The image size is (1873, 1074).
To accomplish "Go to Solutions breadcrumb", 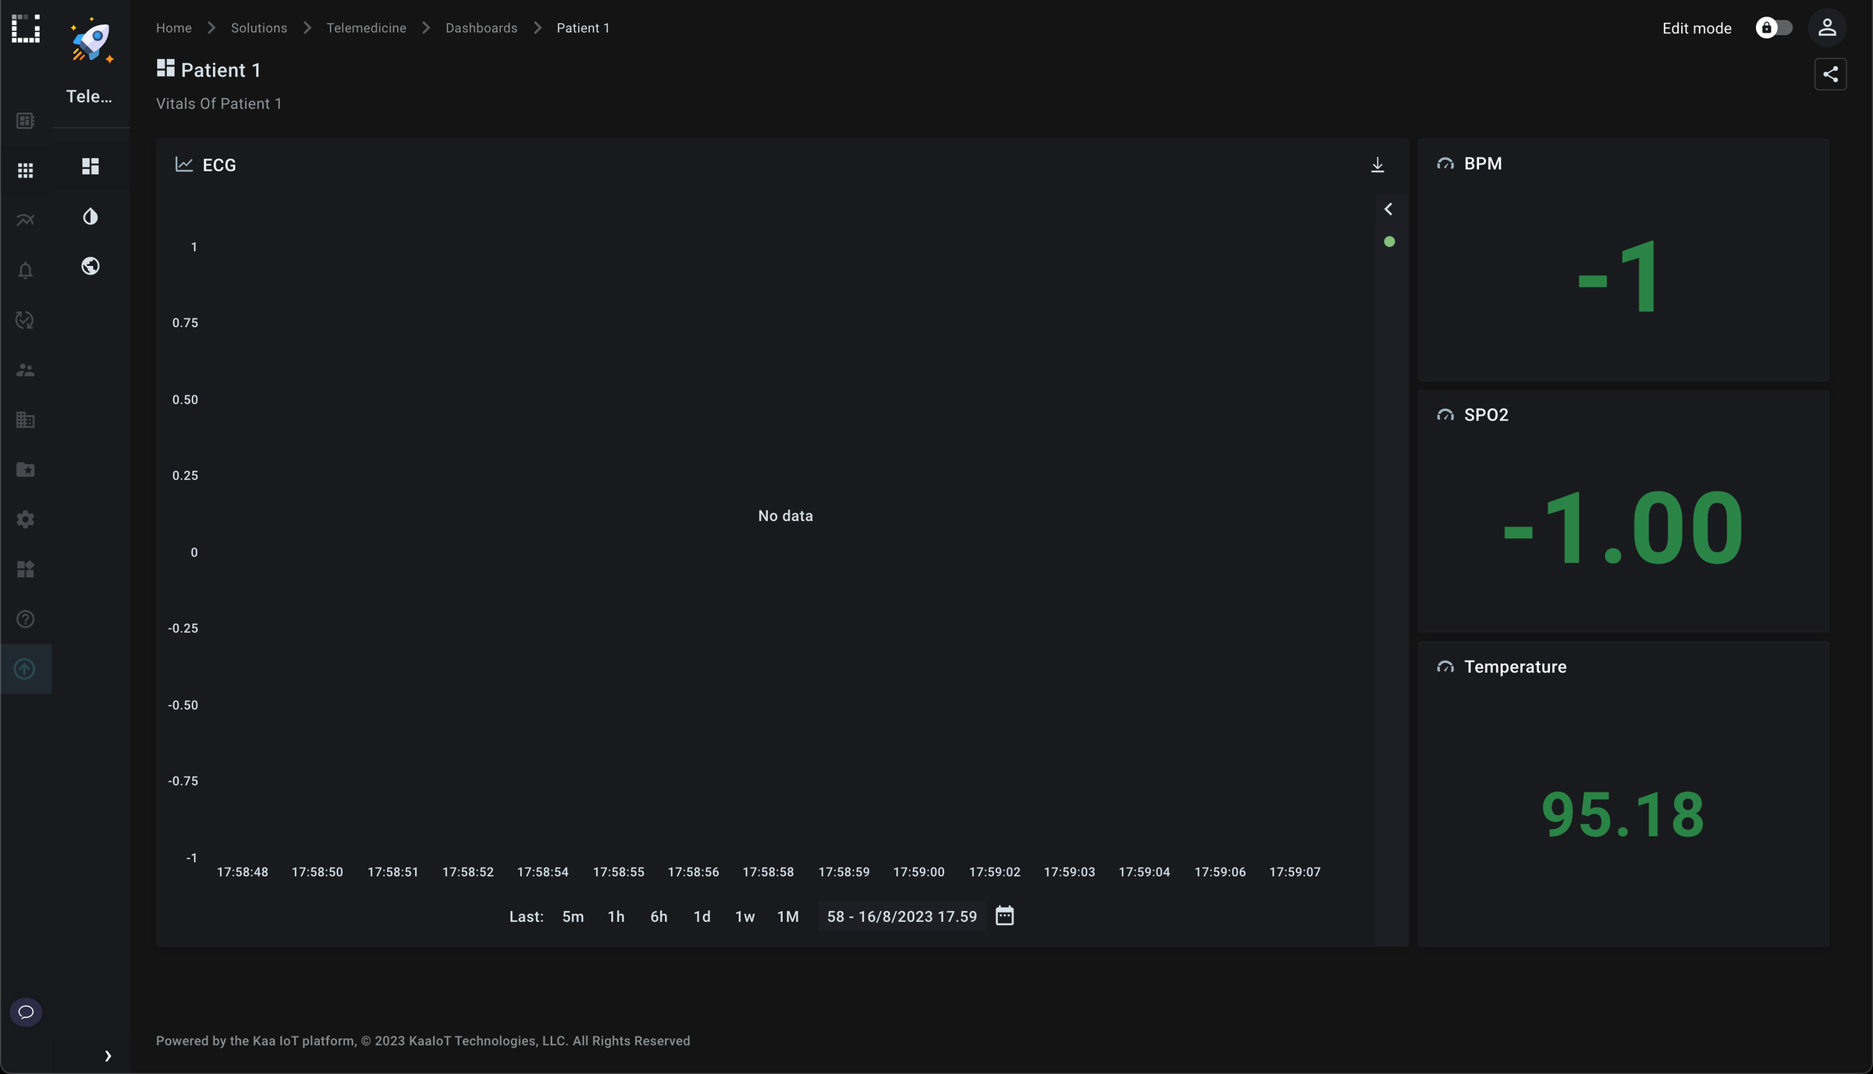I will (259, 28).
